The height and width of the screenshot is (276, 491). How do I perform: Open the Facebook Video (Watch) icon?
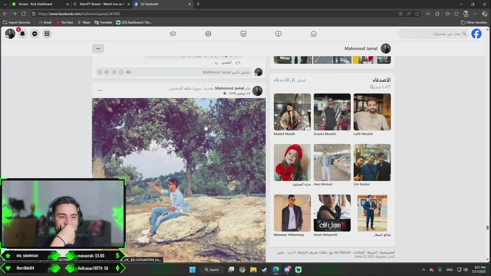[x=278, y=34]
